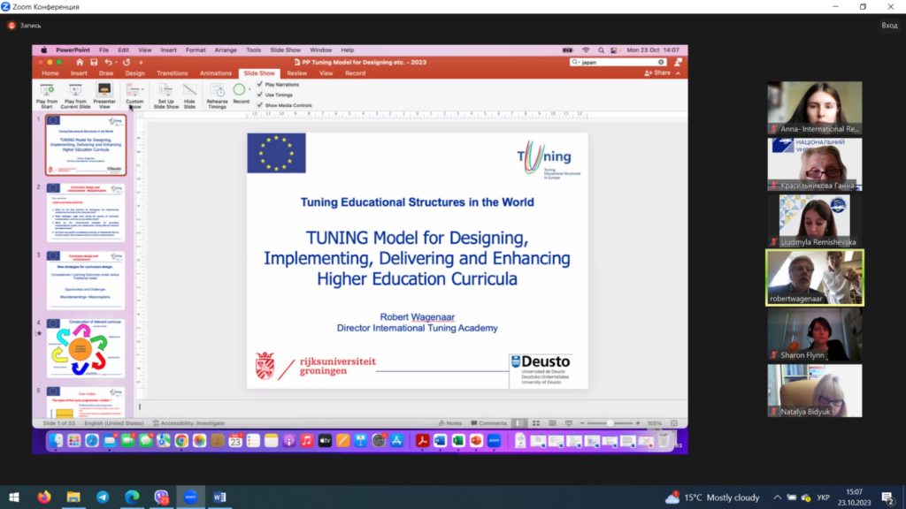Open Set Up Slide Show
Screen dimensions: 906x509
[x=165, y=89]
